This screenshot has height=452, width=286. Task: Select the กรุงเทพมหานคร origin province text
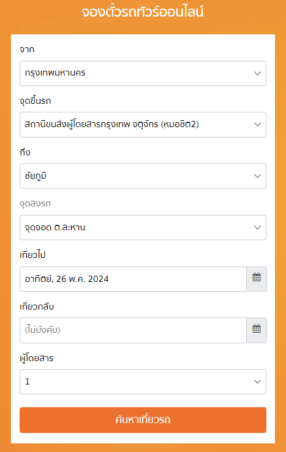(55, 73)
